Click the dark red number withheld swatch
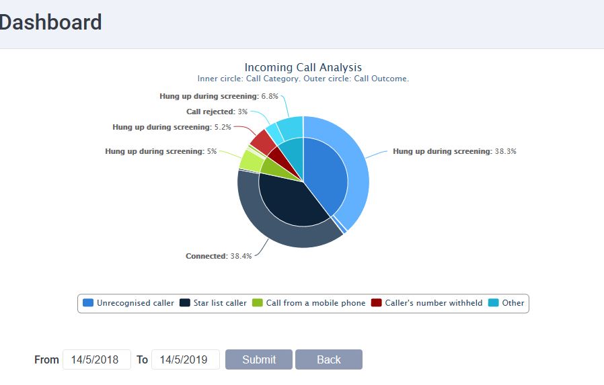 click(377, 303)
